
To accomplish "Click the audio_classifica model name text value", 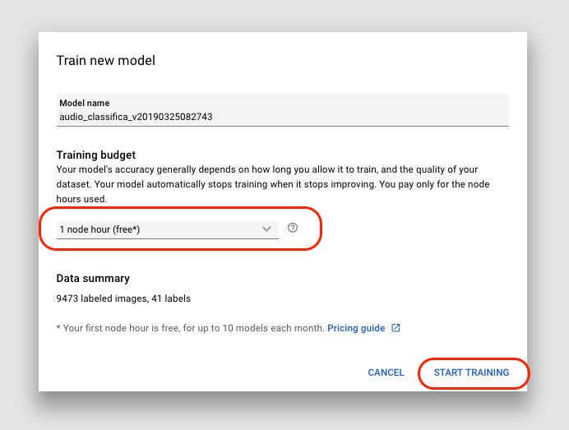I will 136,117.
